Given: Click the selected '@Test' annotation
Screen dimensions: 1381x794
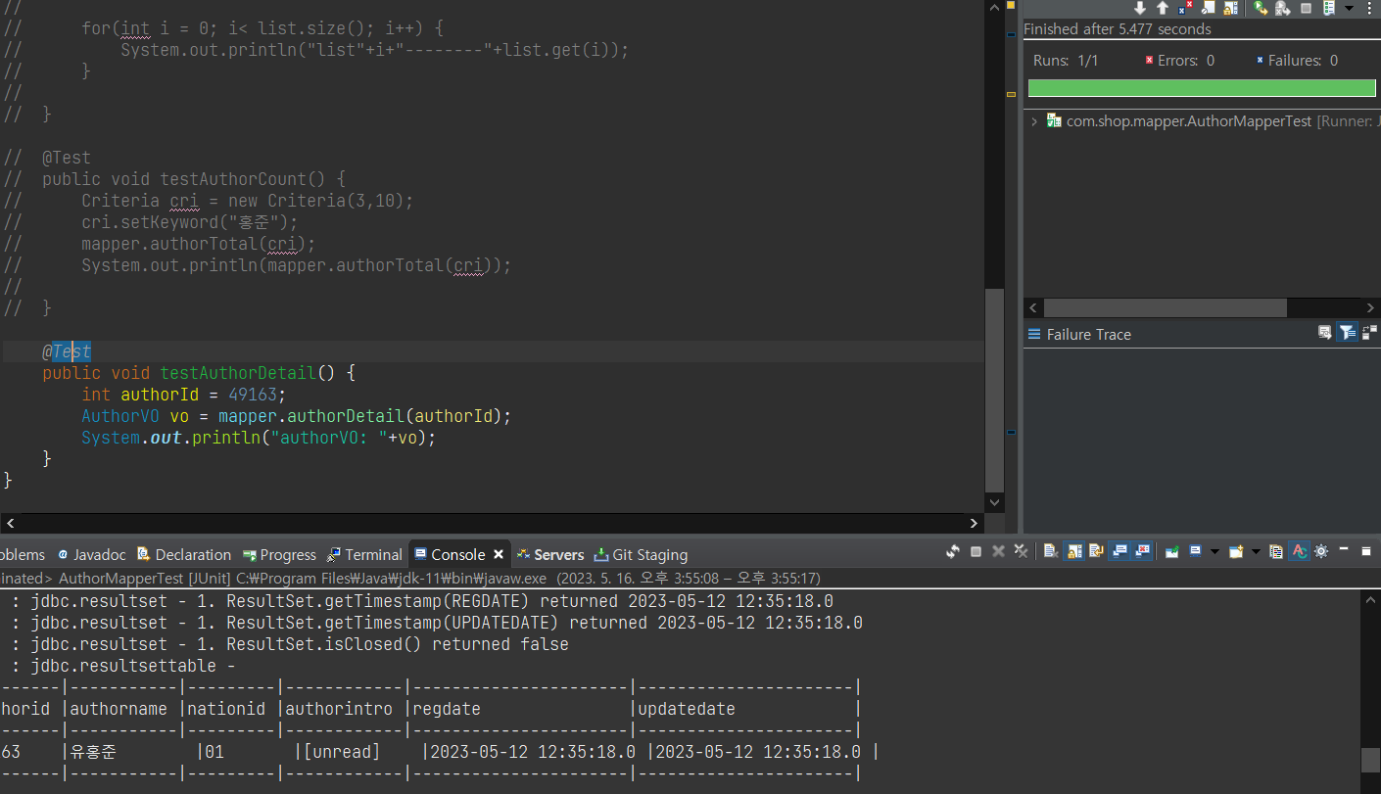Looking at the screenshot, I should (x=67, y=351).
